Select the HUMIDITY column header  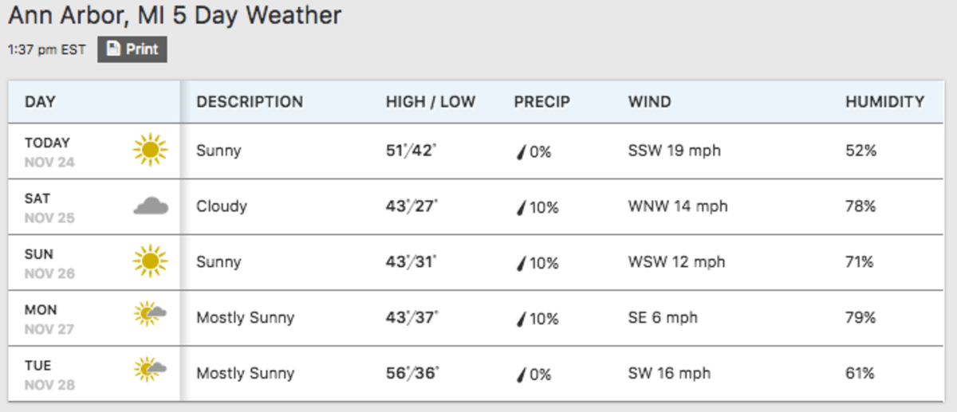coord(884,102)
